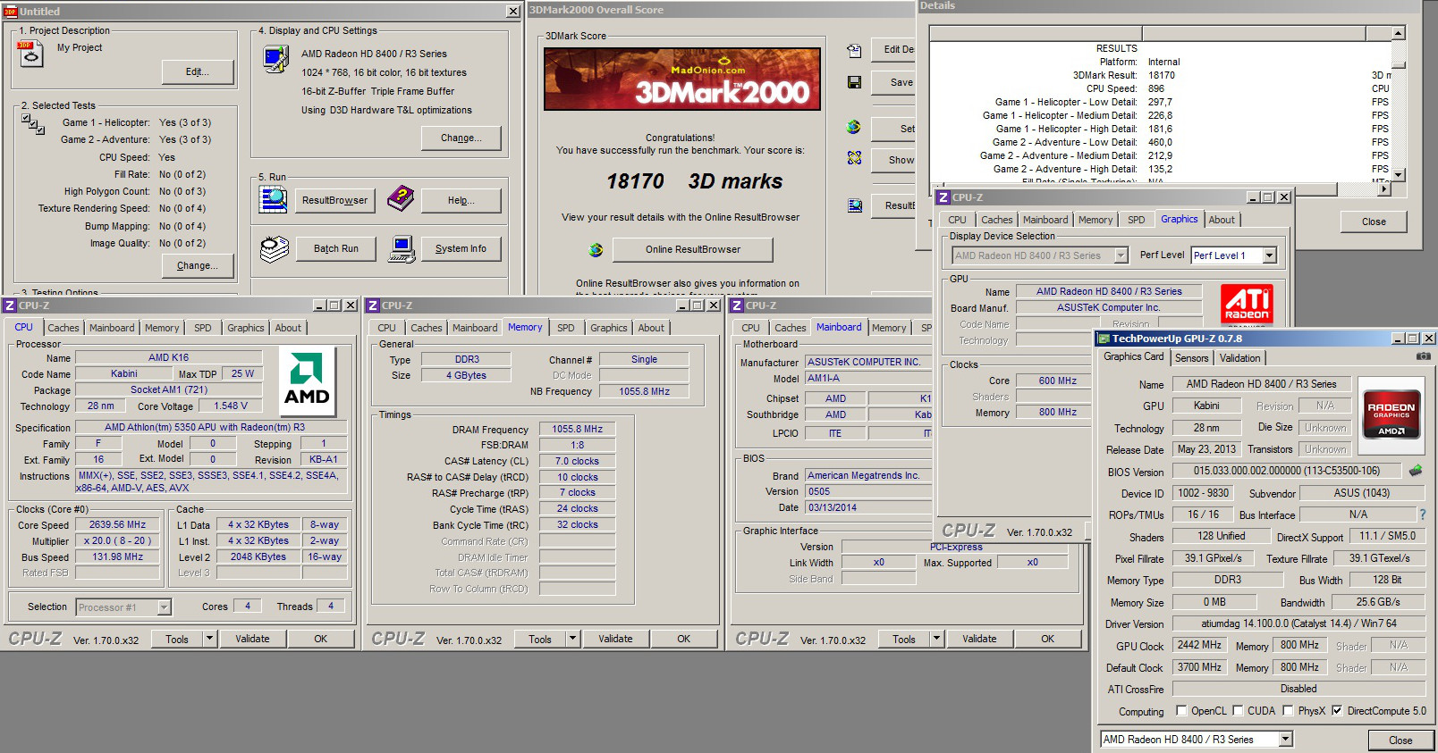The height and width of the screenshot is (753, 1438).
Task: Open the GPU-Z graphics card selector dropdown
Action: coord(1285,740)
